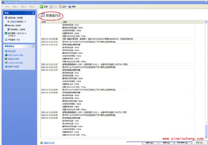Click the Time (时间) column header
The image size is (208, 145).
51,22
